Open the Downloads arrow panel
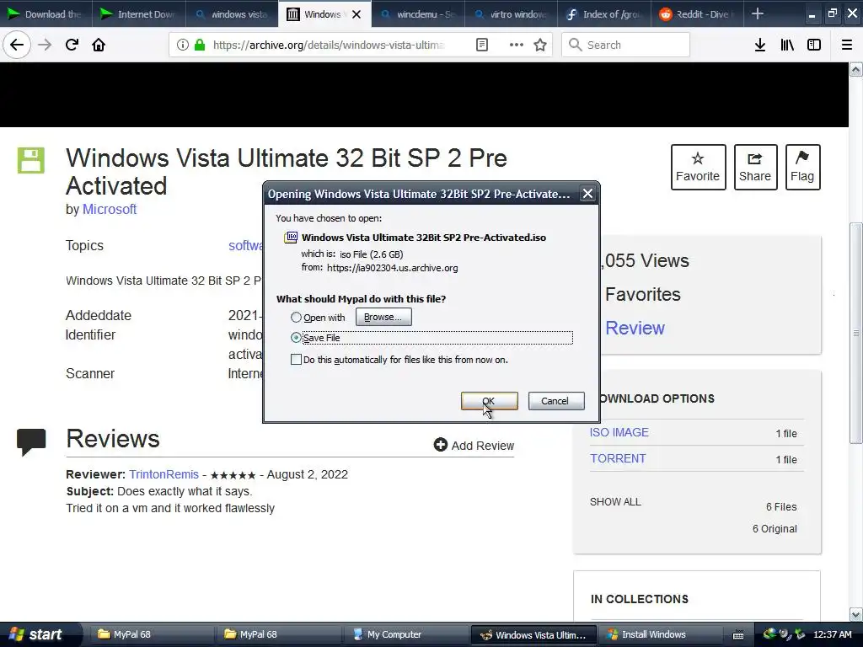The width and height of the screenshot is (863, 647). click(x=760, y=45)
